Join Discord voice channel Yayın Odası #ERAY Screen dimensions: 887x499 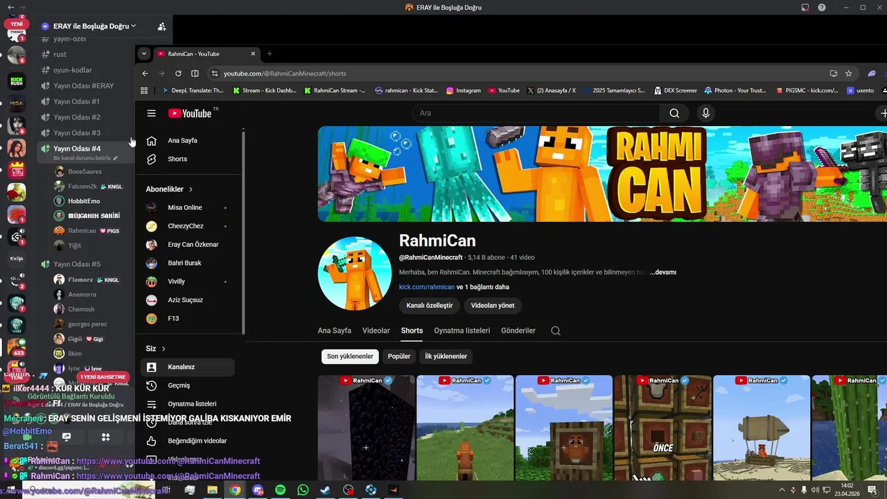[x=83, y=86]
